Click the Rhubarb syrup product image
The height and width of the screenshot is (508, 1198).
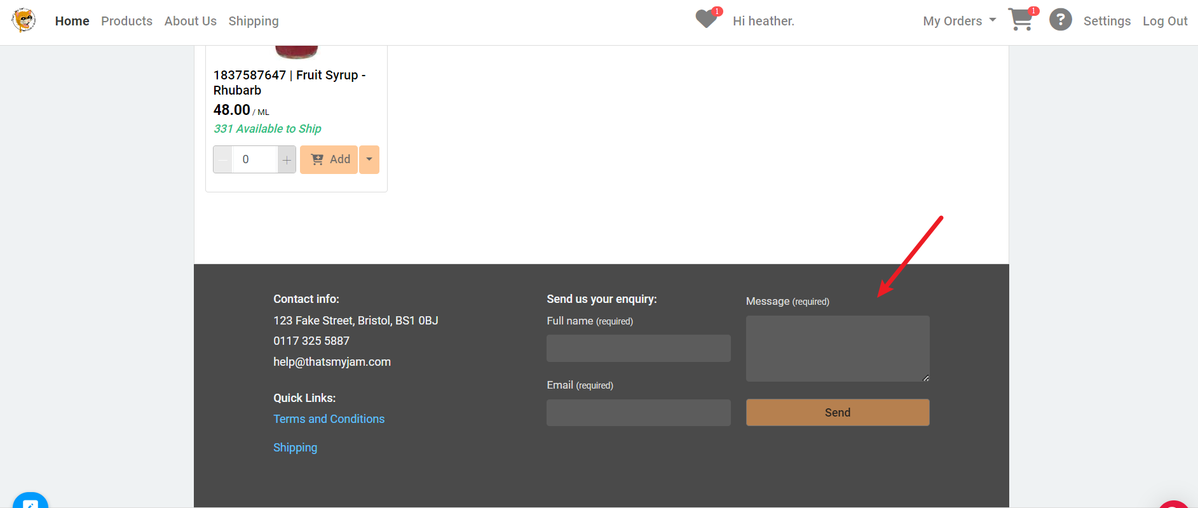296,52
